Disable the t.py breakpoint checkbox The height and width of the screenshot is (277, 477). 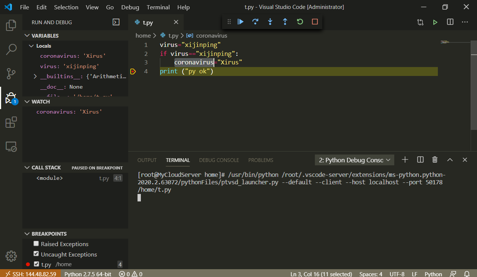coord(36,264)
